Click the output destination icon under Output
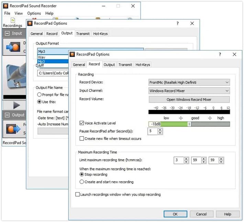This screenshot has width=244, height=222. pyautogui.click(x=13, y=129)
